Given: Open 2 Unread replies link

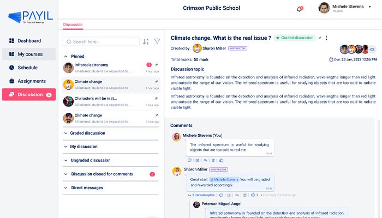Looking at the screenshot, I should pos(201,195).
